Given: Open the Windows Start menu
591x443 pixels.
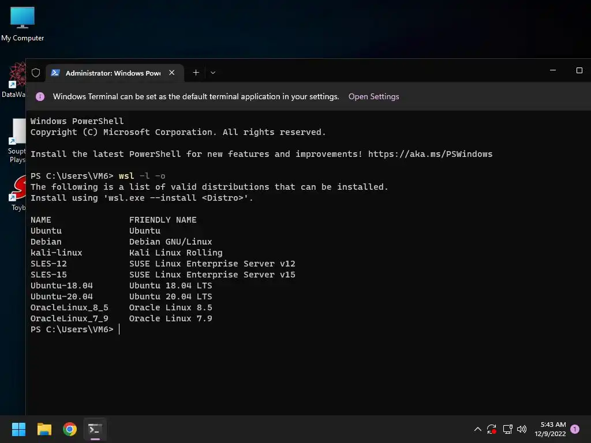Looking at the screenshot, I should point(18,429).
